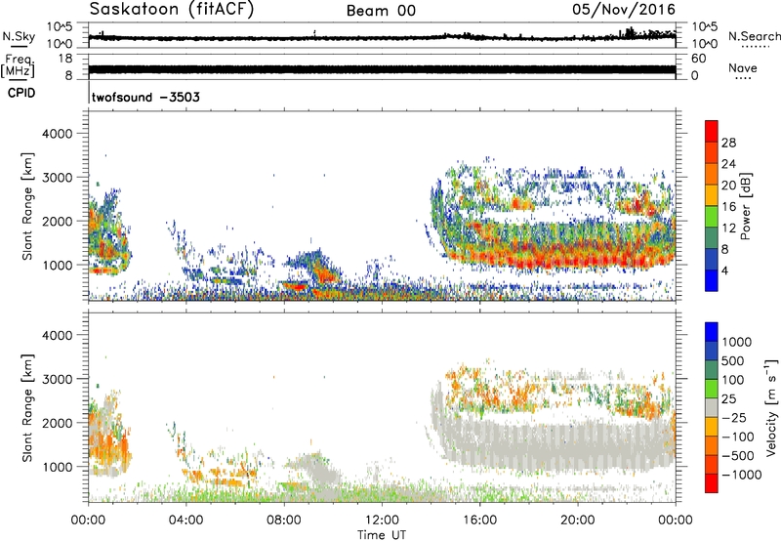
Task: Click the '16' power colorbar tick label
Action: 728,207
